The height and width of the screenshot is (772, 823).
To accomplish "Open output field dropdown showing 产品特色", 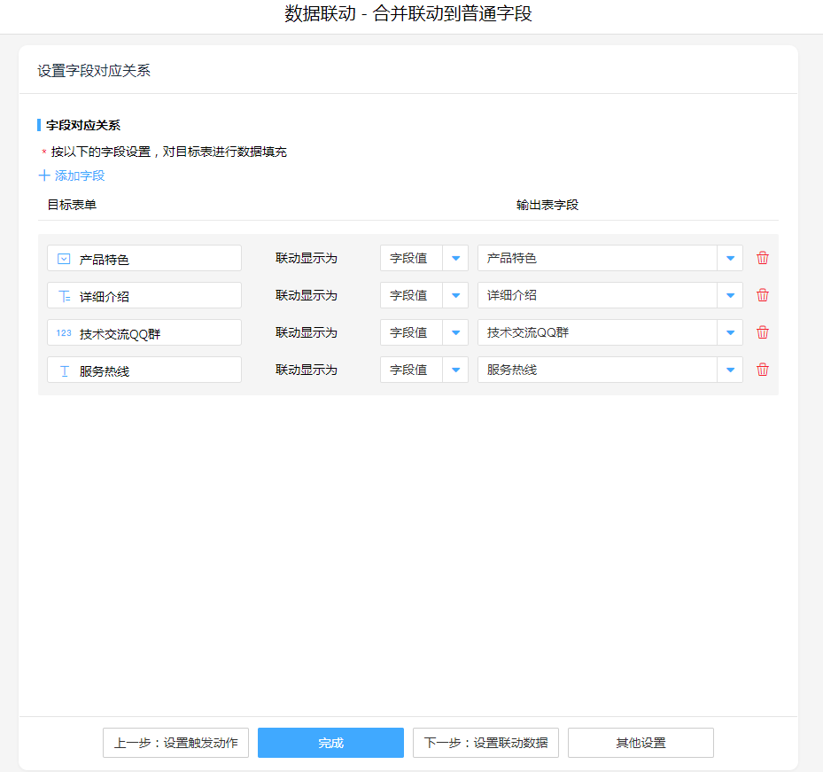I will (729, 258).
